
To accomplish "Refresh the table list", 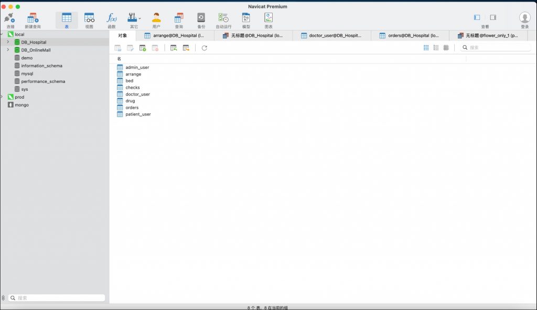I will coord(205,48).
